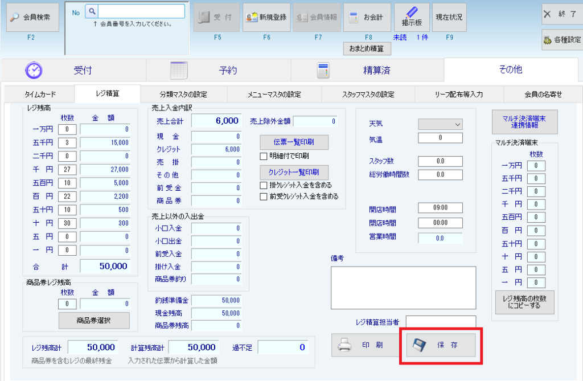Save with the 保存 floppy button
The image size is (583, 381).
(x=441, y=345)
